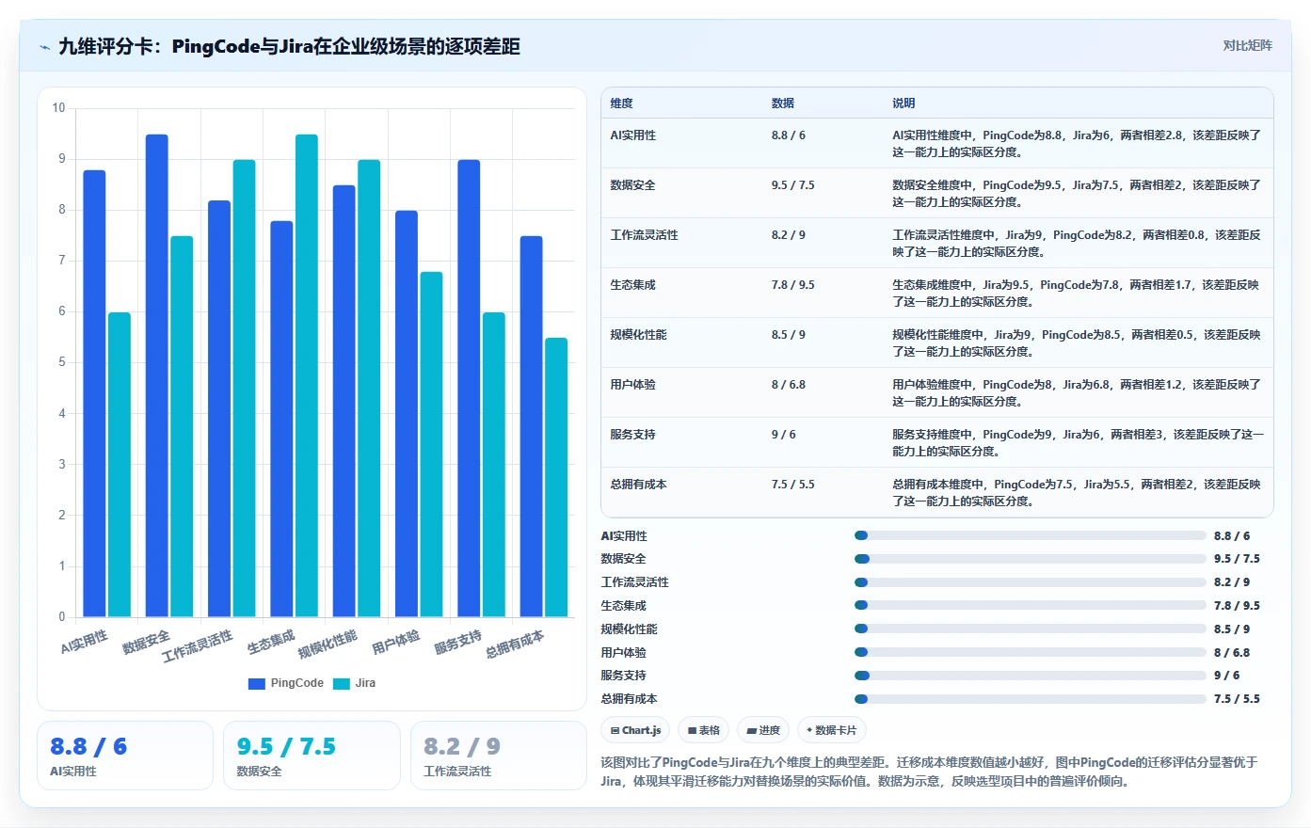Click the Jira bar for 总拥有成本 in the chart
This screenshot has height=828, width=1311.
(556, 478)
